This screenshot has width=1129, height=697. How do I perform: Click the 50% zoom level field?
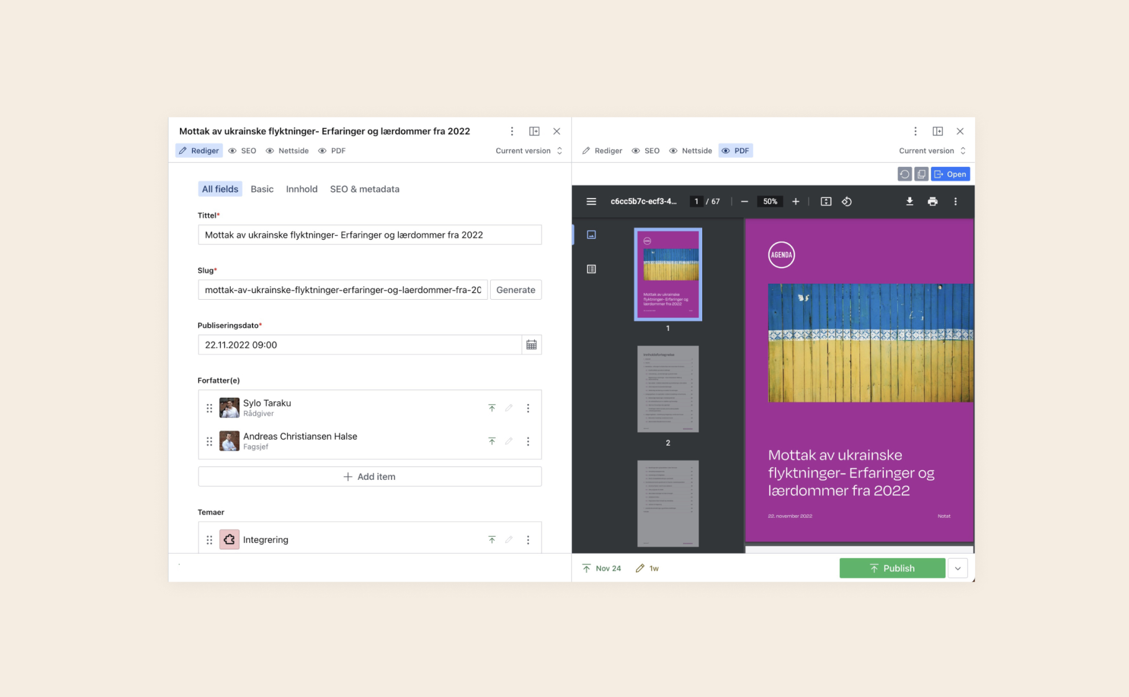[770, 201]
